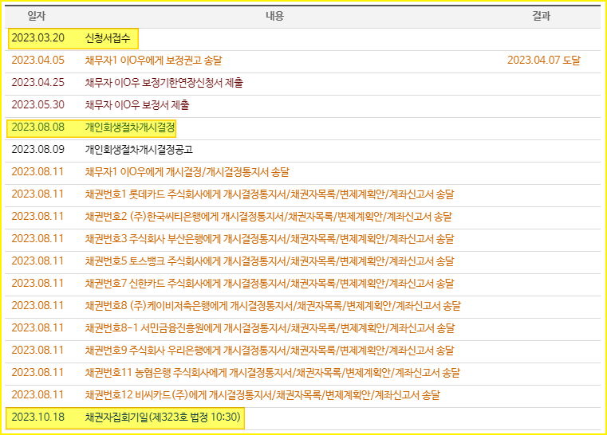607x435 pixels.
Task: Select 채권자집회기일 제323호 법정 entry
Action: coord(163,417)
